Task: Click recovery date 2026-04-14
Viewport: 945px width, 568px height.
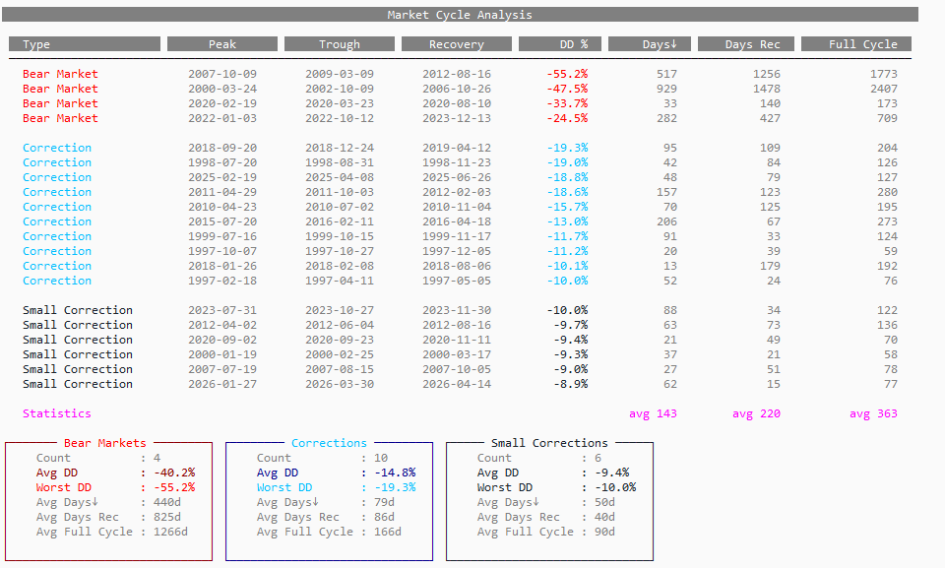Action: (x=456, y=384)
